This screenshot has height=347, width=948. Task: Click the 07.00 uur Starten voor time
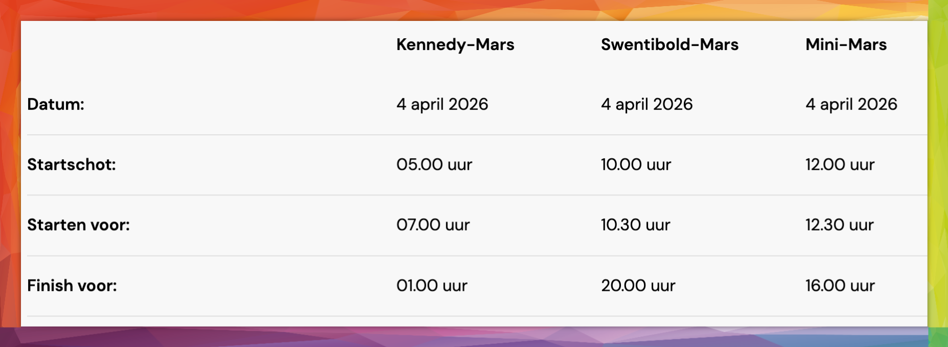(433, 225)
